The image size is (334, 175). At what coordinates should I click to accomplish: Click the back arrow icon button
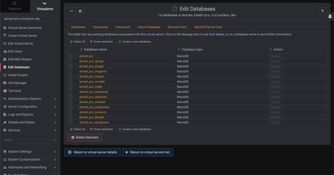[x=72, y=11]
